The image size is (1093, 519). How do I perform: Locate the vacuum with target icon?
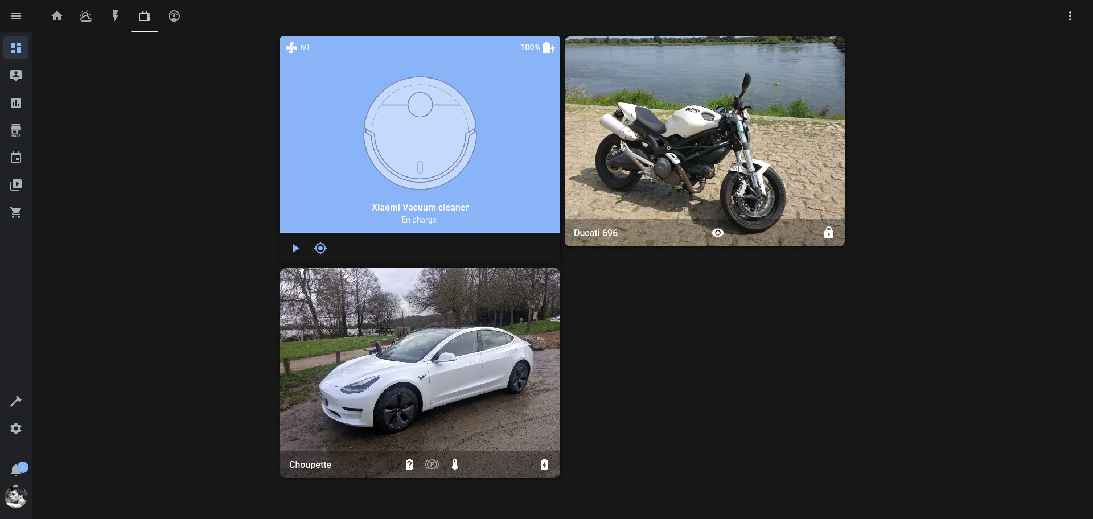point(320,248)
